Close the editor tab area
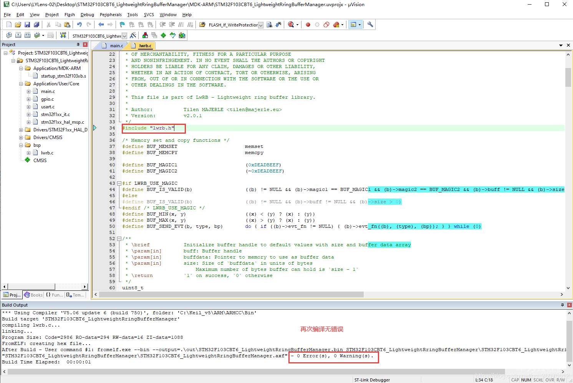Image resolution: width=573 pixels, height=383 pixels. click(x=568, y=45)
